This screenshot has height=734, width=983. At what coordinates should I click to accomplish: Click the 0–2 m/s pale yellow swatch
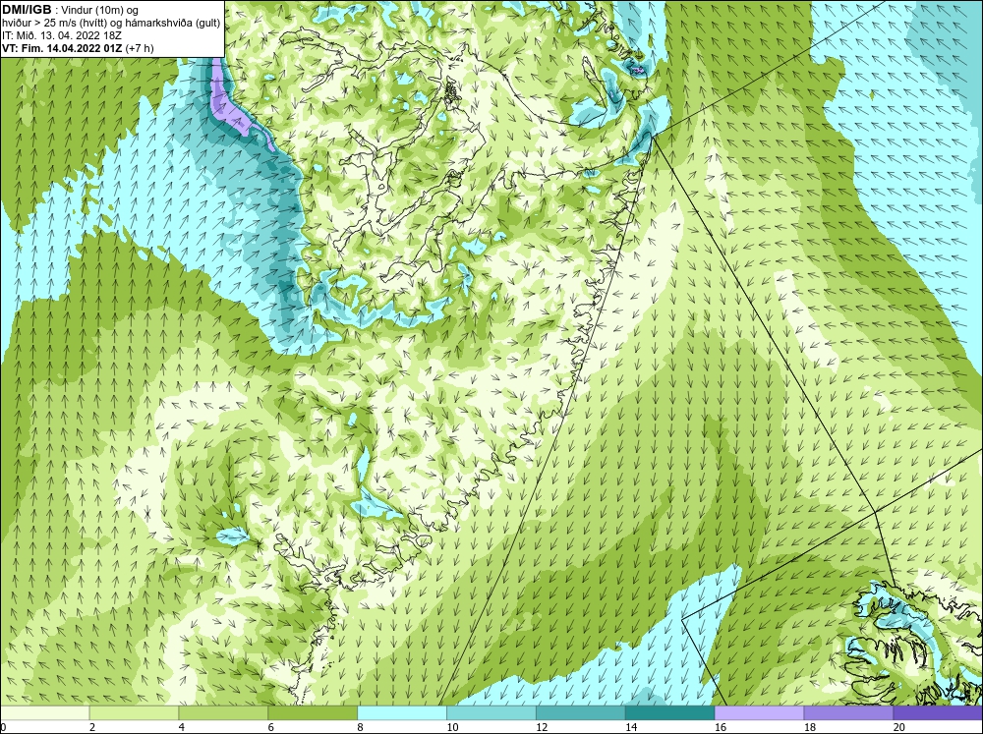(45, 712)
